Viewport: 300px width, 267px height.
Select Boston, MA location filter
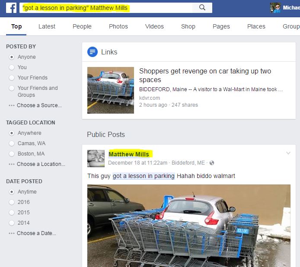click(12, 154)
